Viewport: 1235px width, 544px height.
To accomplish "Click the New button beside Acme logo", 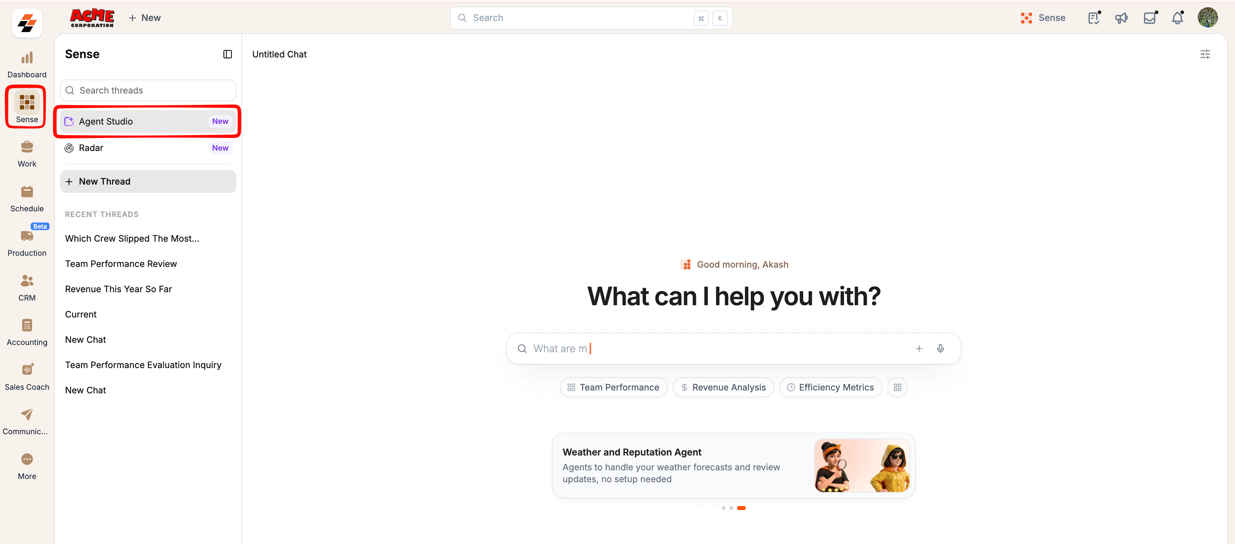I will 144,18.
